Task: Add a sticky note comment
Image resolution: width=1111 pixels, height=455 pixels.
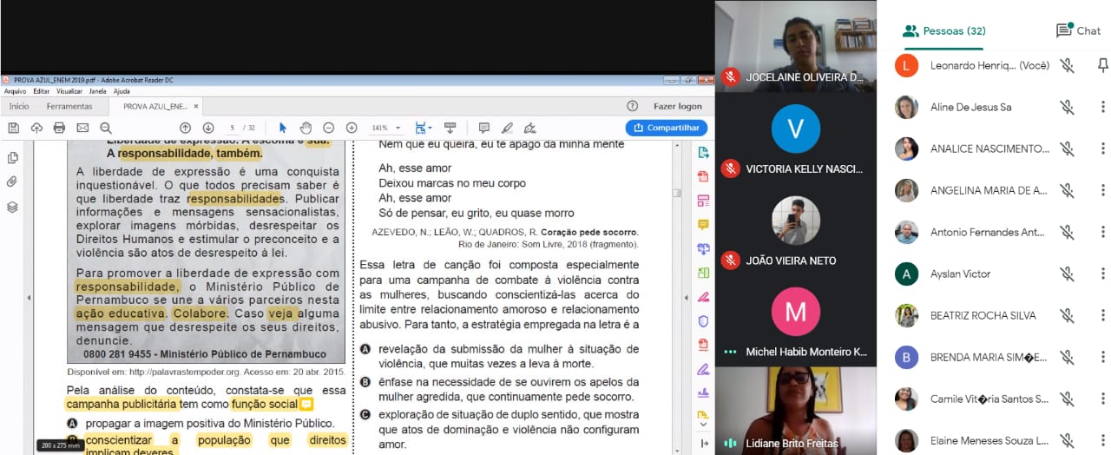Action: pyautogui.click(x=484, y=128)
